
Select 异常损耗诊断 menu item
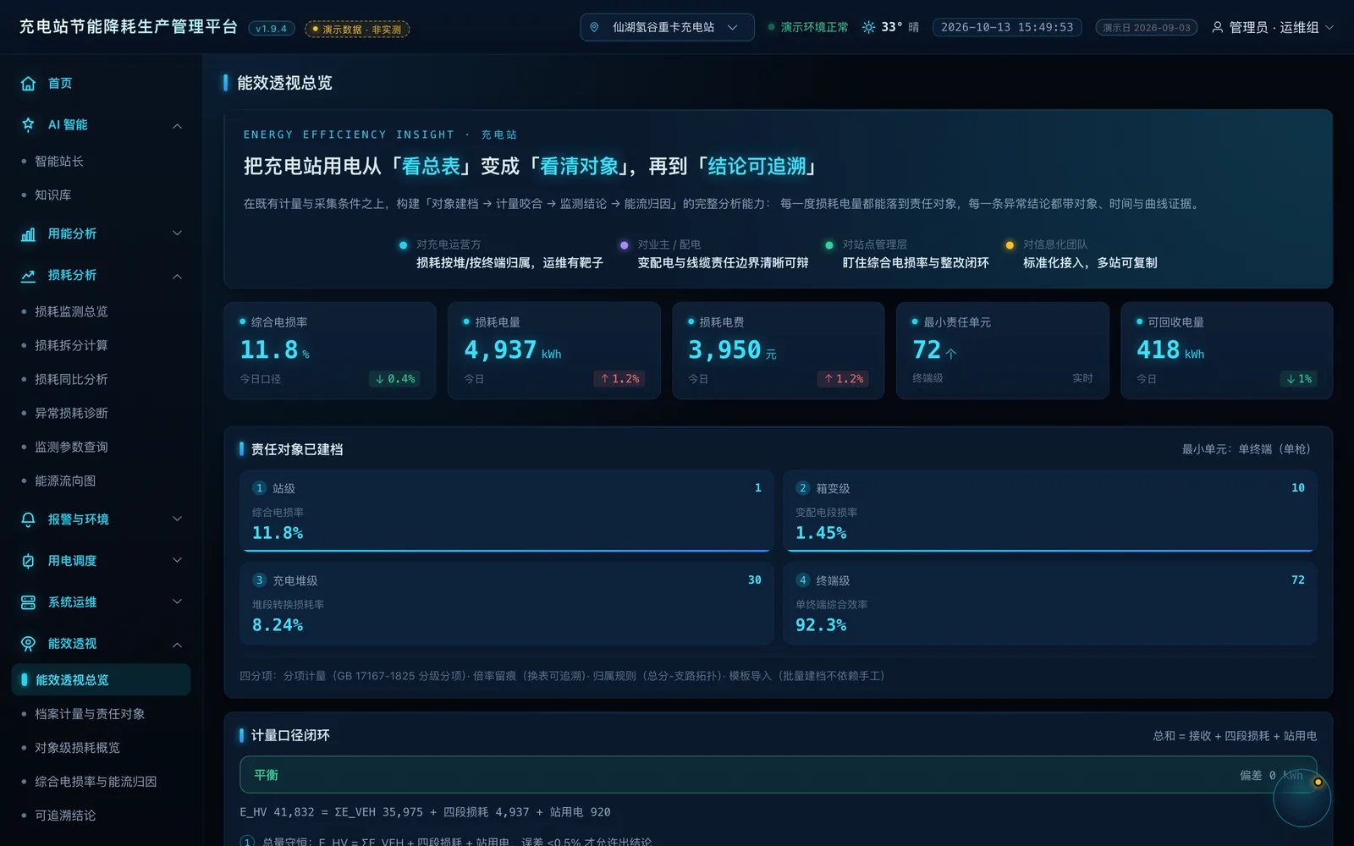101,413
